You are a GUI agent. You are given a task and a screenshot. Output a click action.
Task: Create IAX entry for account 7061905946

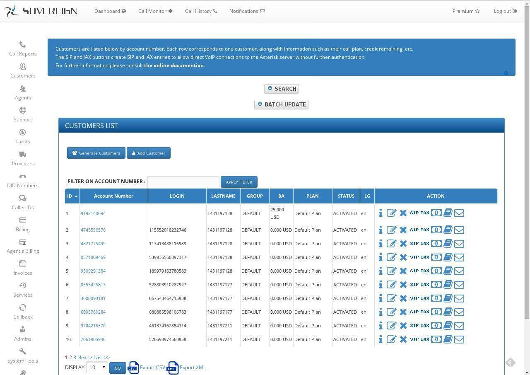tap(425, 339)
